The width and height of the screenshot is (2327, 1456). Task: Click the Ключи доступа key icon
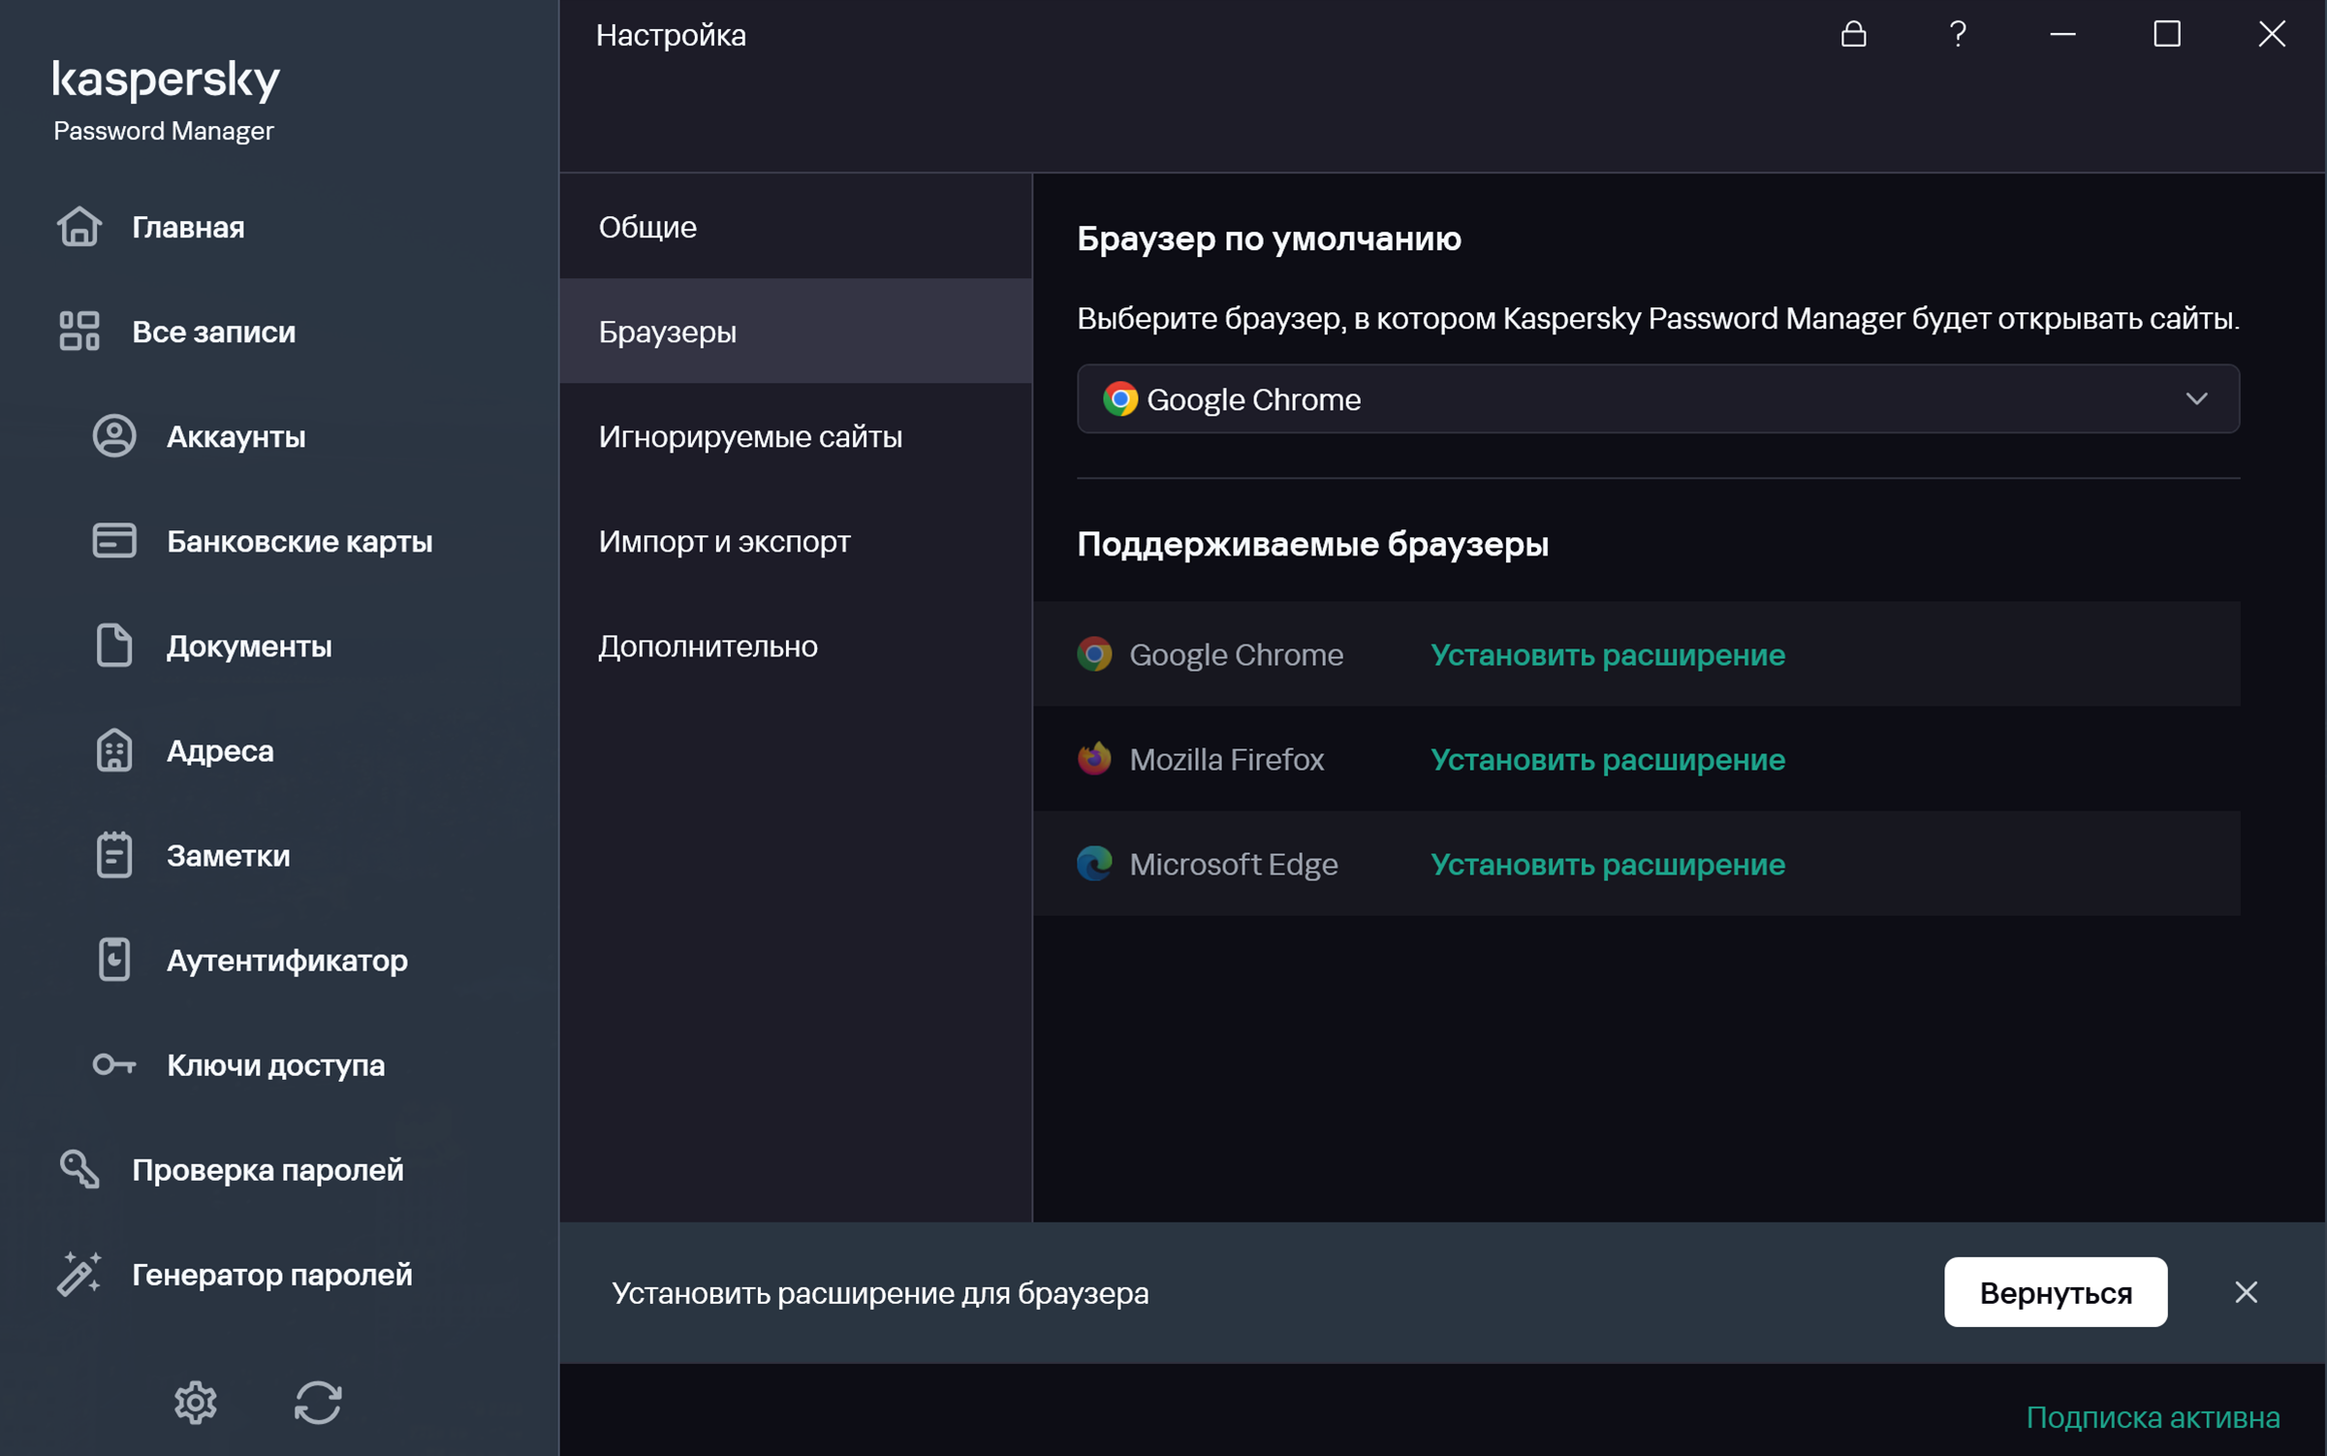pos(114,1064)
